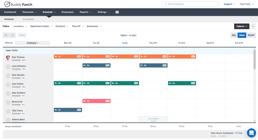Open the envelope messages icon in navbar
258x140 pixels.
117,12
